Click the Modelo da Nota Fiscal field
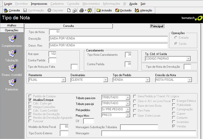Image resolution: width=203 pixels, height=139 pixels. click(64, 127)
